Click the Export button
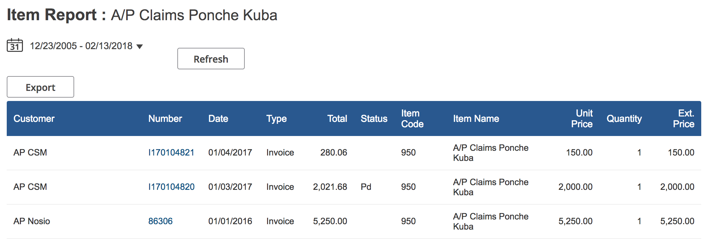This screenshot has height=239, width=710. point(40,87)
